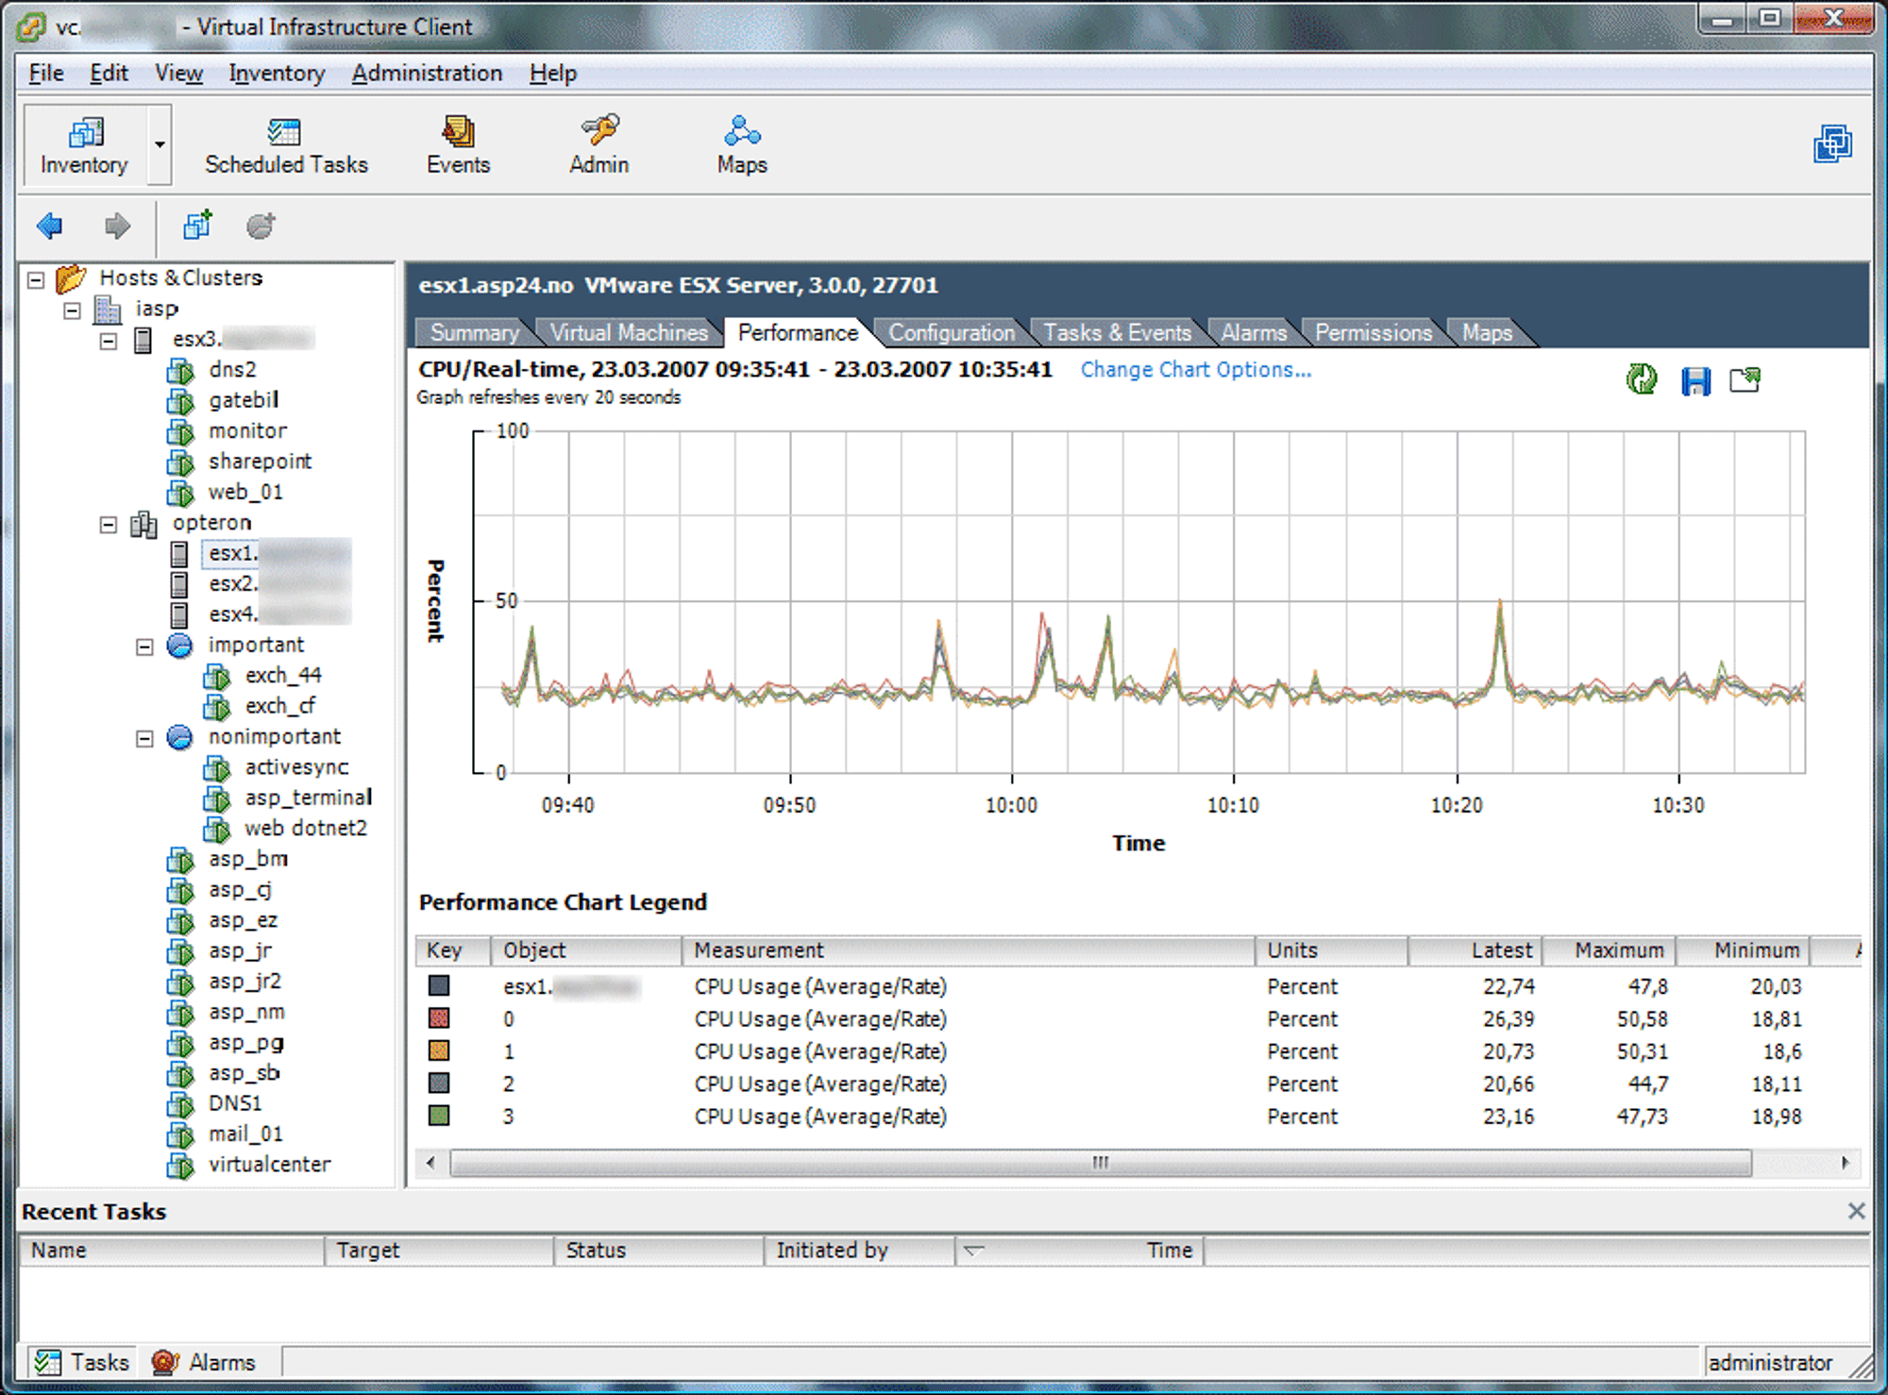The image size is (1888, 1395).
Task: Switch to the Configuration tab
Action: point(952,332)
